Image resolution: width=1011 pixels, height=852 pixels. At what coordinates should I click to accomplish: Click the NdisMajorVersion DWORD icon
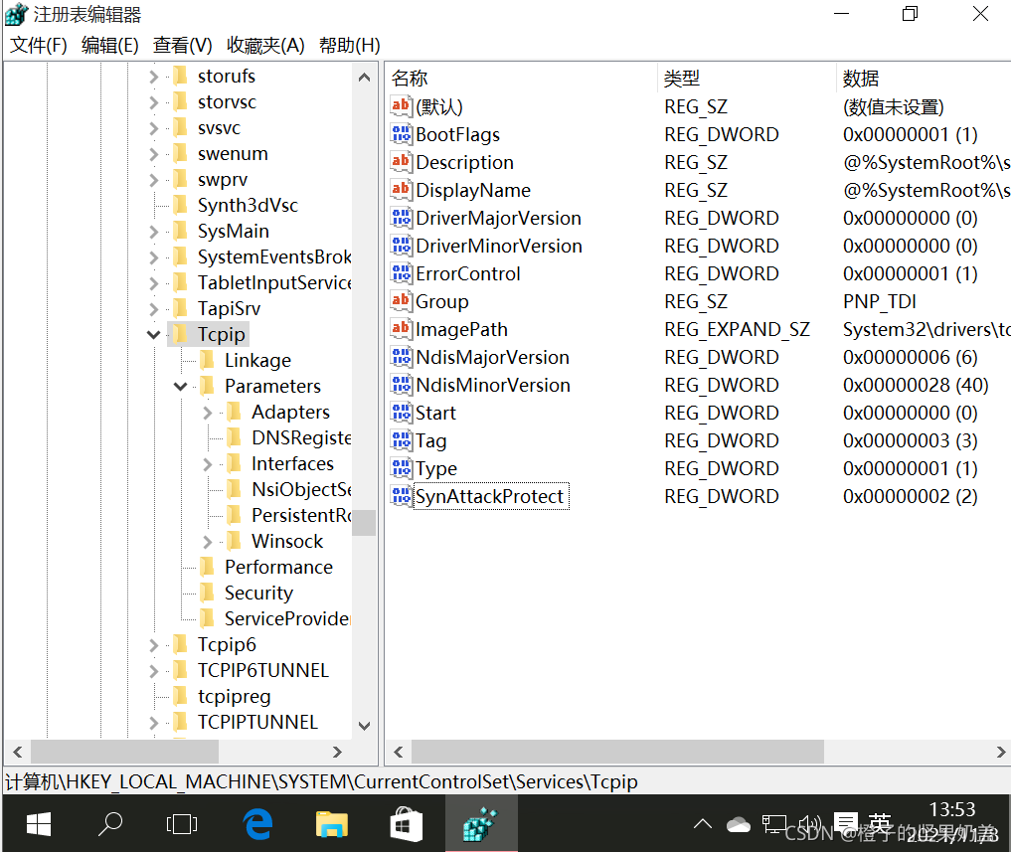point(401,357)
